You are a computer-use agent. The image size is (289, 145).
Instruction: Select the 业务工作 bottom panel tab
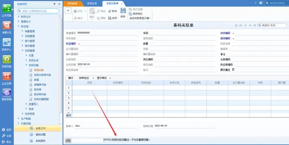[38, 128]
